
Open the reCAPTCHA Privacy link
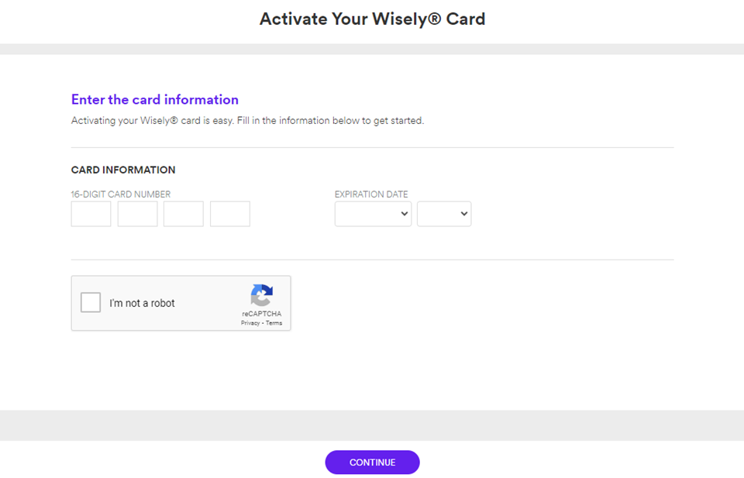(250, 323)
